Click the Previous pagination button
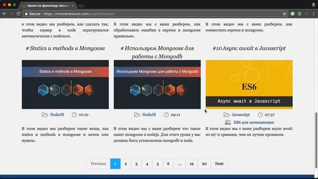The height and width of the screenshot is (179, 318). (98, 164)
